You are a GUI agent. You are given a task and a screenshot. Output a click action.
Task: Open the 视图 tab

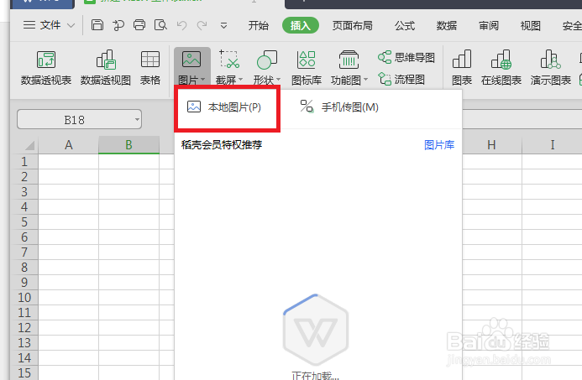531,25
